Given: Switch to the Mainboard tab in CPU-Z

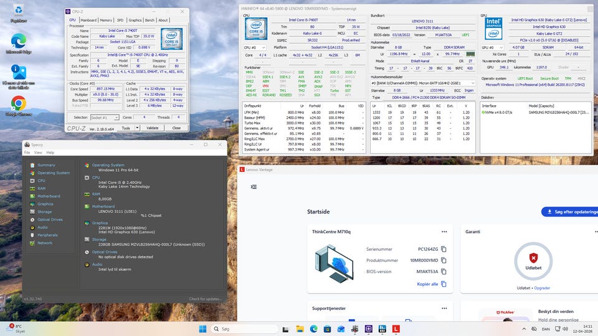Looking at the screenshot, I should pyautogui.click(x=88, y=20).
